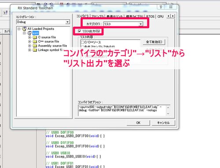
Task: Enable the C/C++ソース checkbox
Action: coord(82,42)
